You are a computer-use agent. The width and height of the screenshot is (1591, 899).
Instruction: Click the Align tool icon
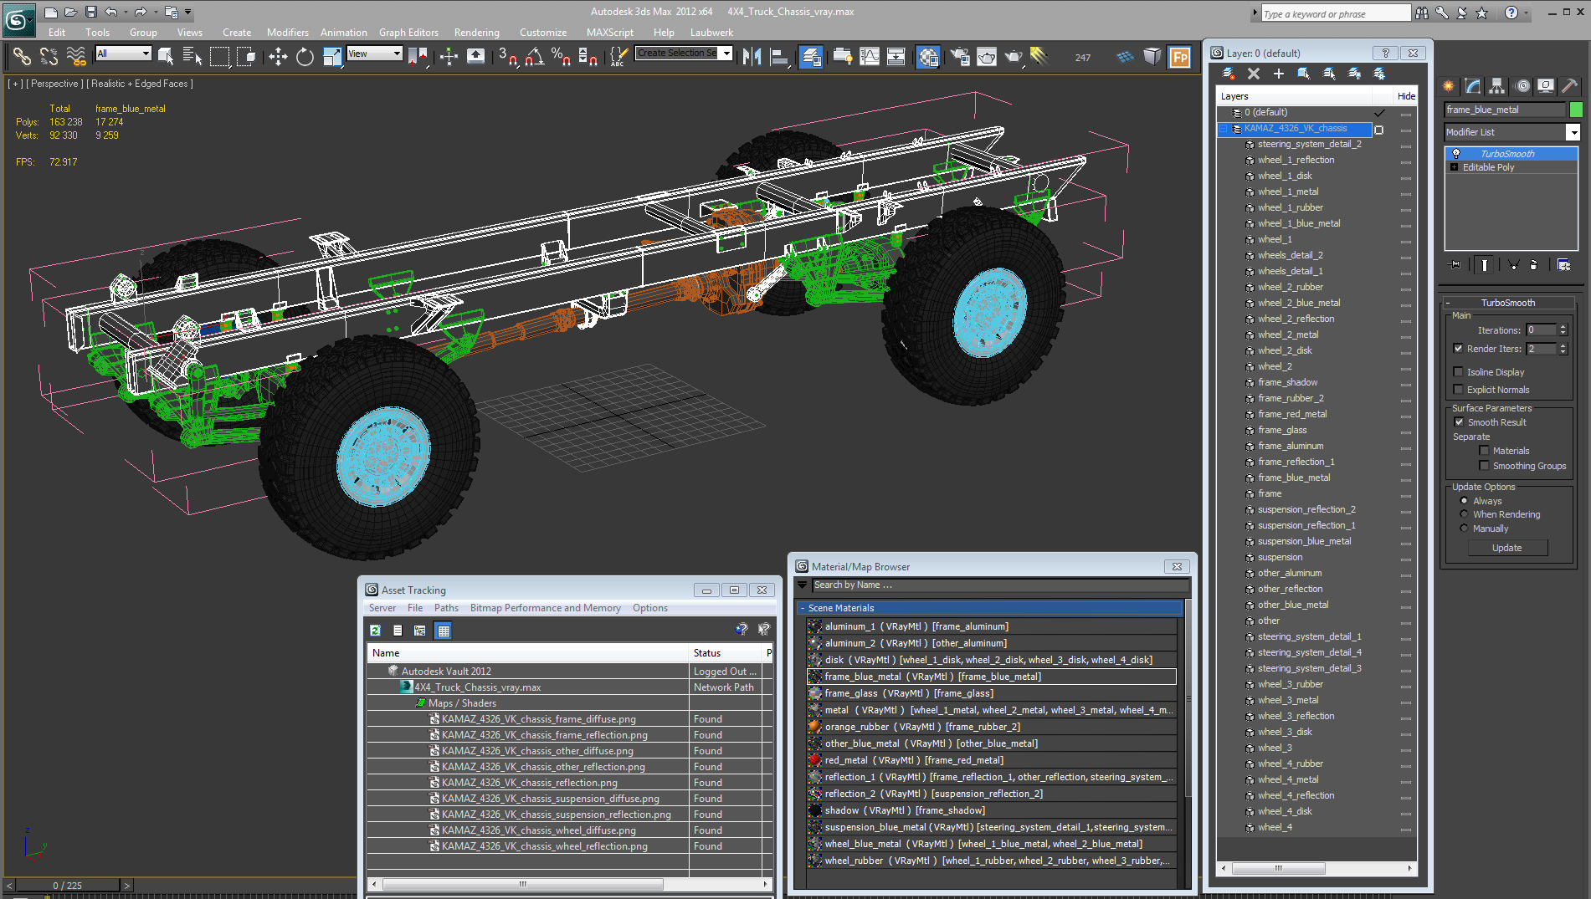778,56
